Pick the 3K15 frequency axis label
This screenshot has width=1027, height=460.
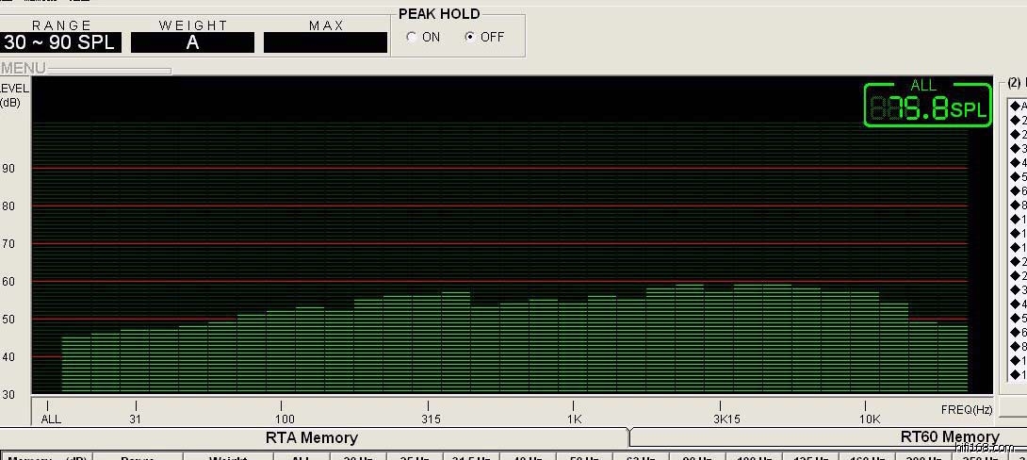725,419
